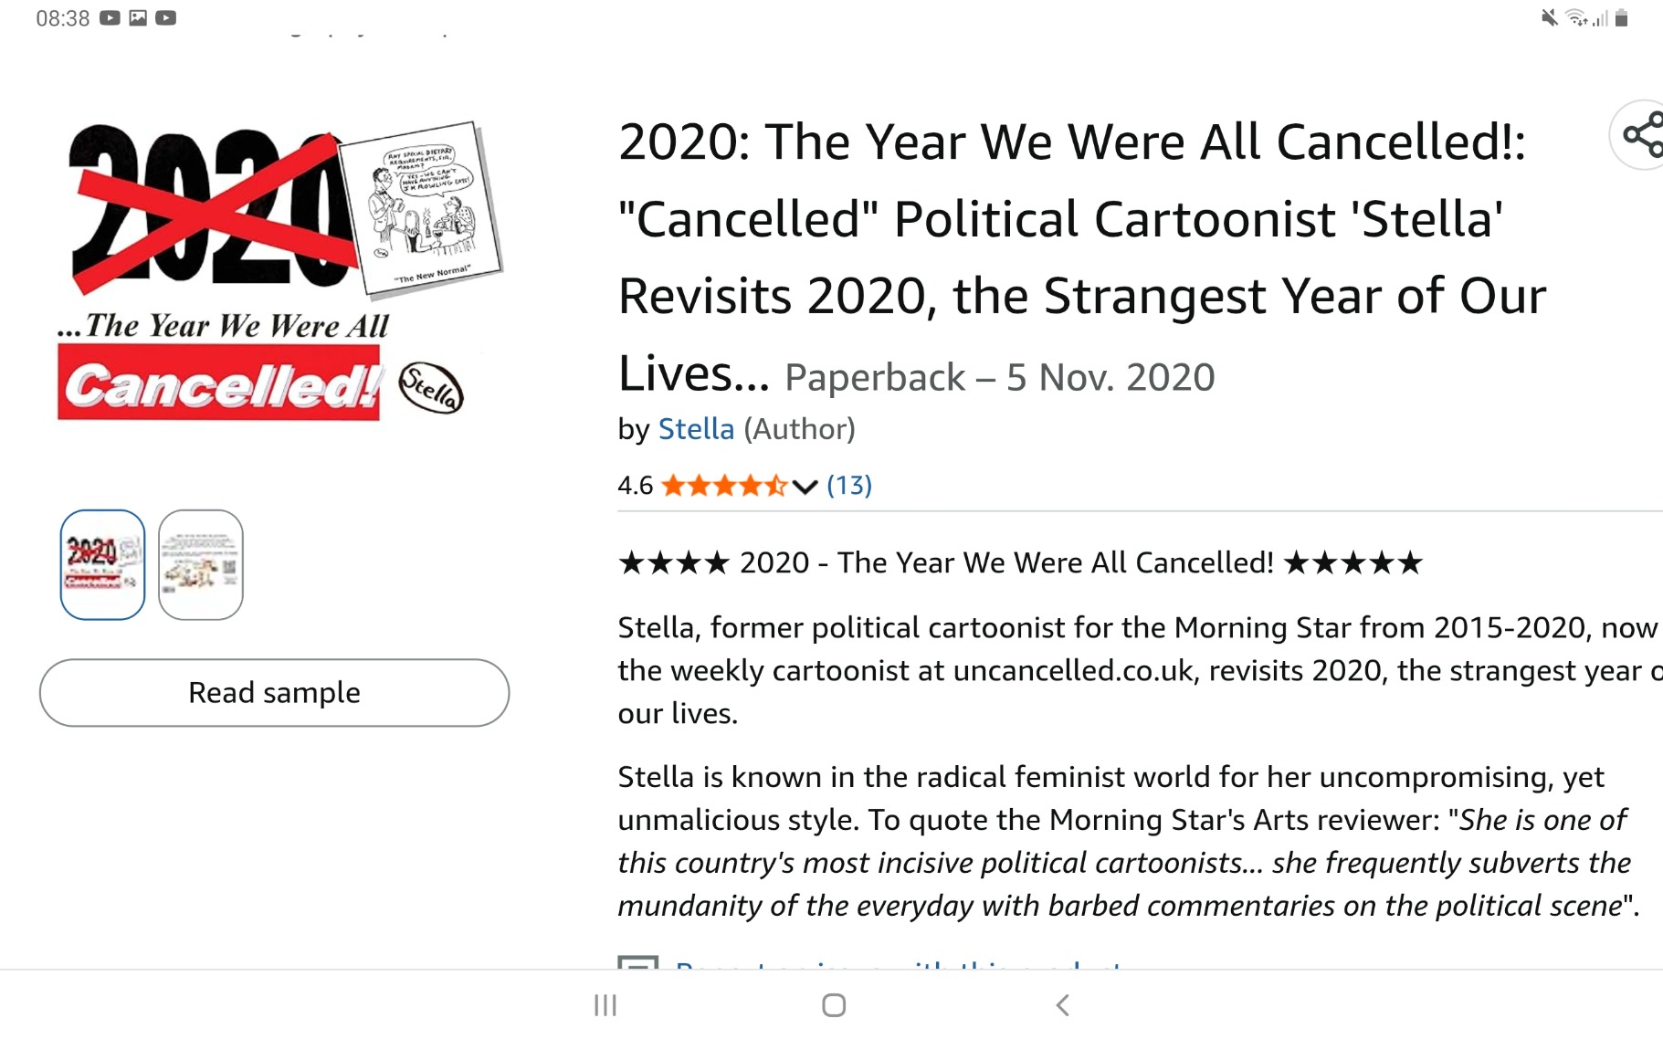Viewport: 1663px width, 1039px height.
Task: Tap the orange star rating
Action: [x=723, y=486]
